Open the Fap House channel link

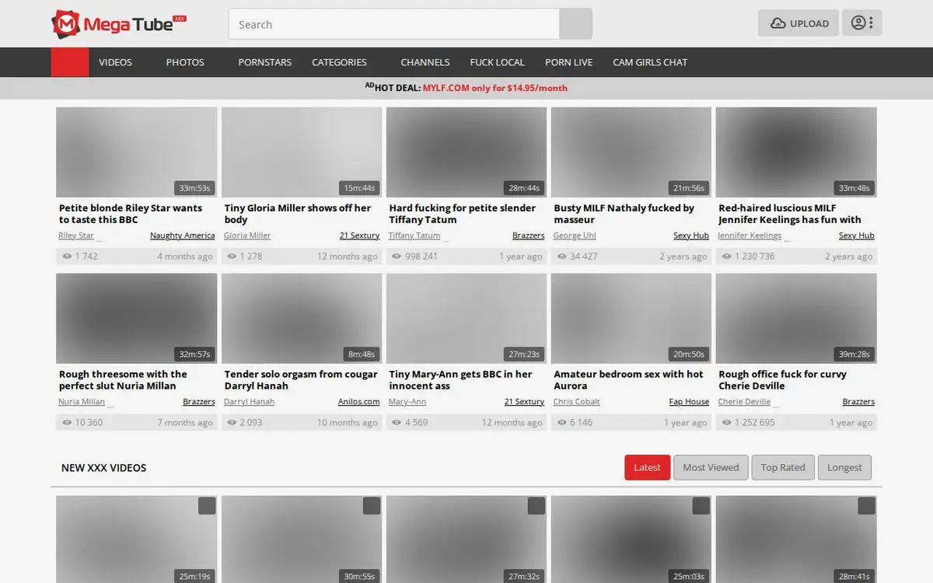pyautogui.click(x=689, y=402)
